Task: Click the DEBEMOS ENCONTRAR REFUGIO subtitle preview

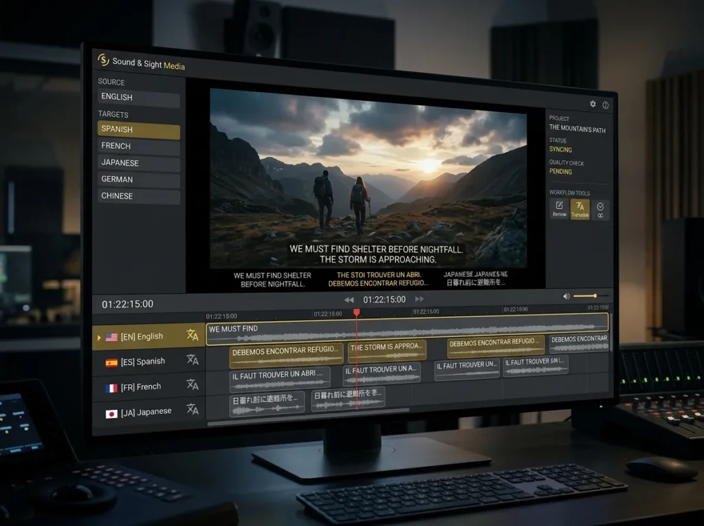Action: coord(378,283)
